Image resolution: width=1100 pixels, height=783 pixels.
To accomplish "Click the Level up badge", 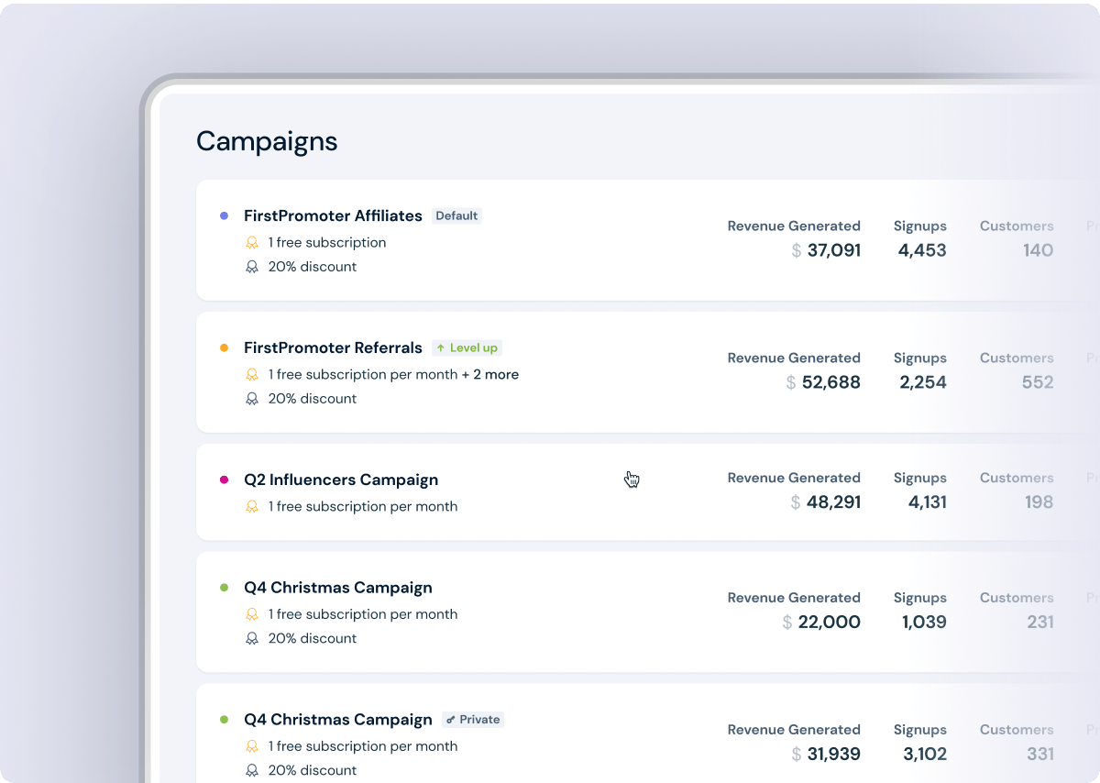I will point(467,348).
